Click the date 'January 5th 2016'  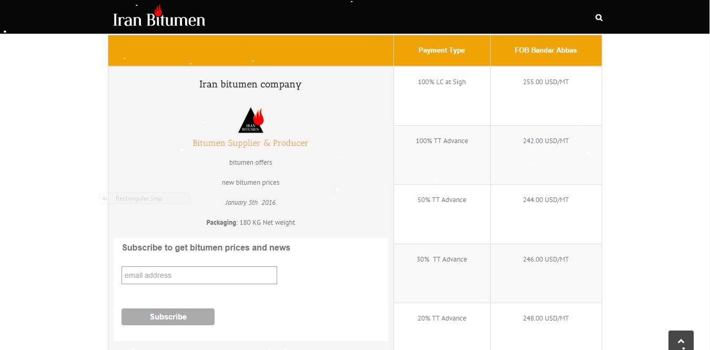pos(250,203)
